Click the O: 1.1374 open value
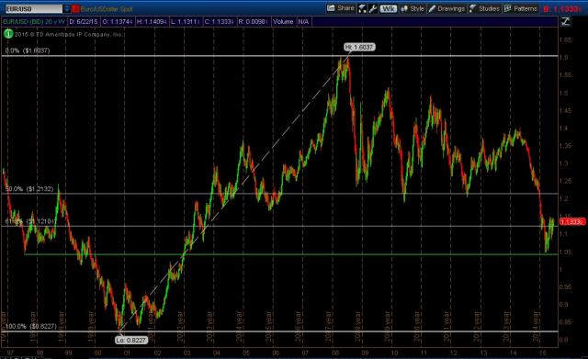 (x=118, y=22)
